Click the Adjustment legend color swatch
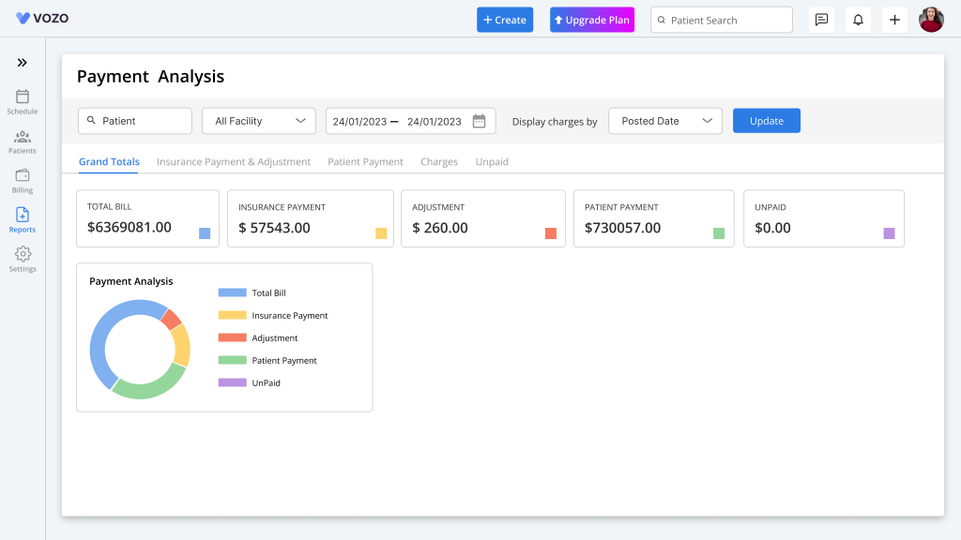 click(233, 337)
